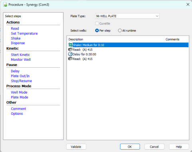Switch to Well Mode
This screenshot has height=152, width=192.
click(x=19, y=92)
